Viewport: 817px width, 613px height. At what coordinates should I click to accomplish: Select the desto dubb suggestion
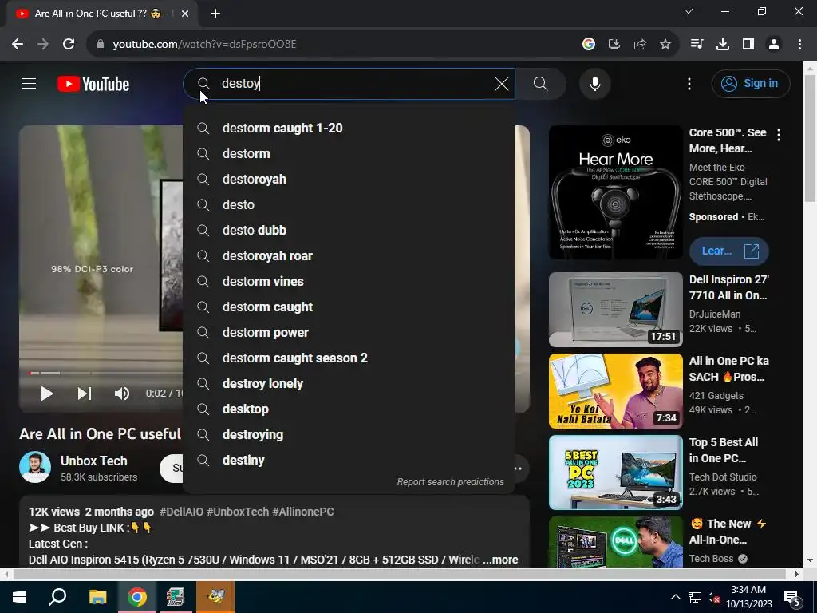coord(349,231)
